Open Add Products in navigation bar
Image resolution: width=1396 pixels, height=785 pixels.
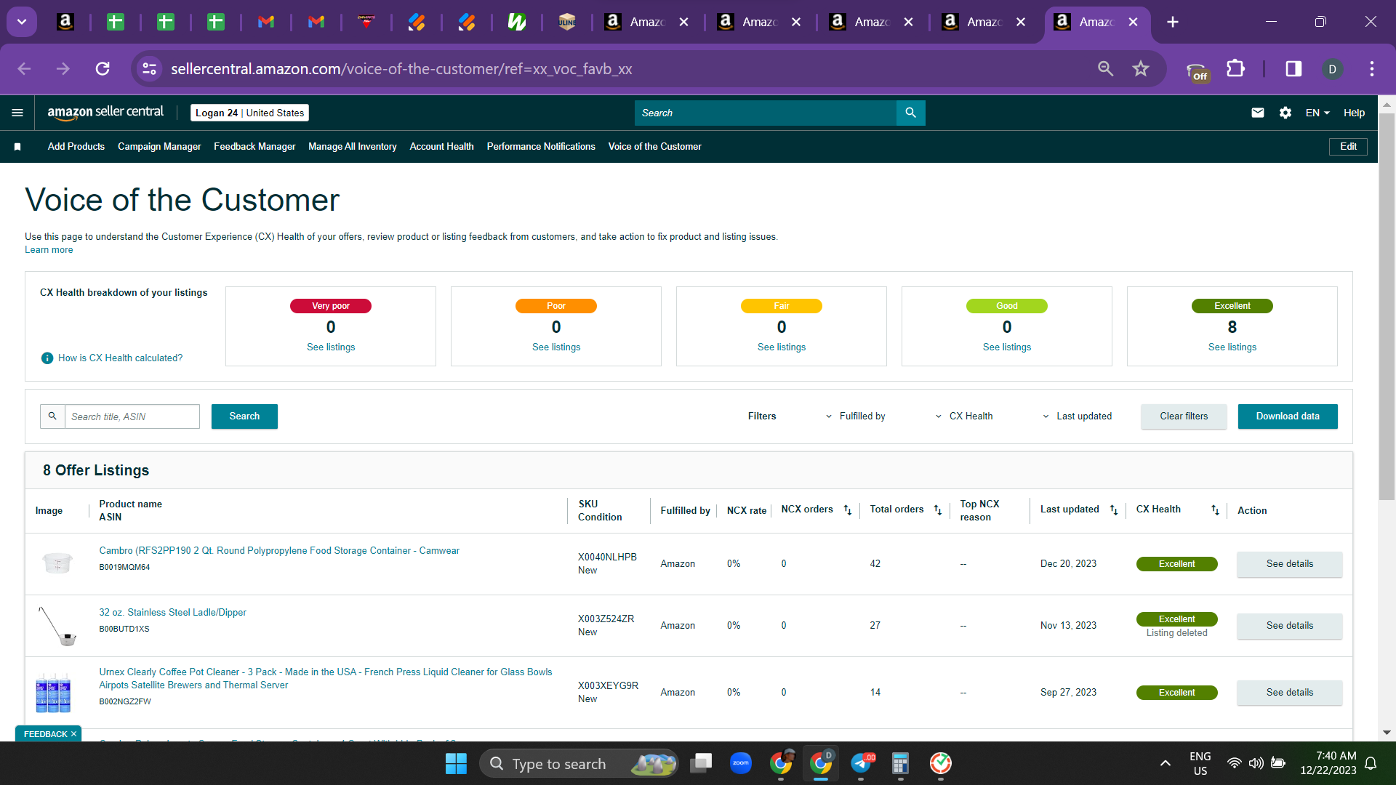point(76,147)
